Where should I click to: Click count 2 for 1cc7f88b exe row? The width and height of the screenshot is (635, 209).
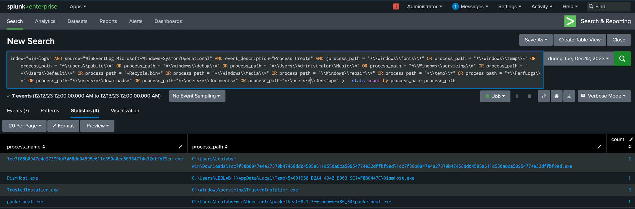coord(629,159)
